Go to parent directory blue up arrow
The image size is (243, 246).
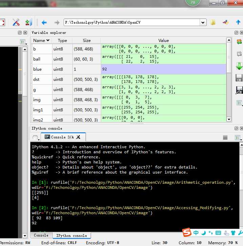tap(238, 22)
